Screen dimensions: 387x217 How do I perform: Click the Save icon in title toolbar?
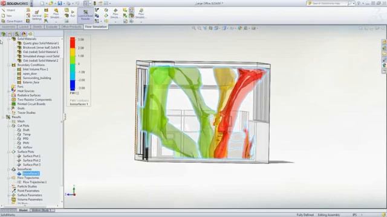[x=60, y=4]
